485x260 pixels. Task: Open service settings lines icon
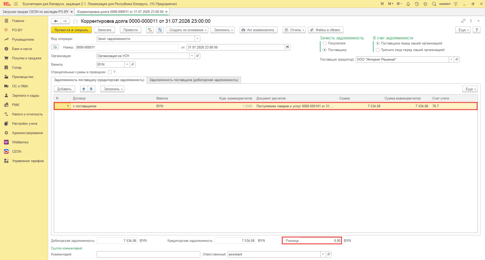coord(456,4)
